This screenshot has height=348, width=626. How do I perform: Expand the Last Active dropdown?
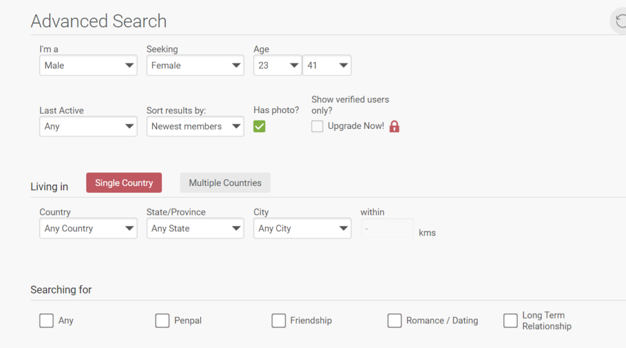pyautogui.click(x=88, y=127)
